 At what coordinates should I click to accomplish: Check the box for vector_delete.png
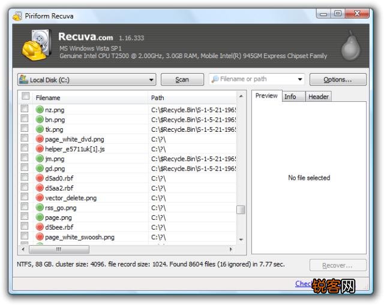coord(25,197)
